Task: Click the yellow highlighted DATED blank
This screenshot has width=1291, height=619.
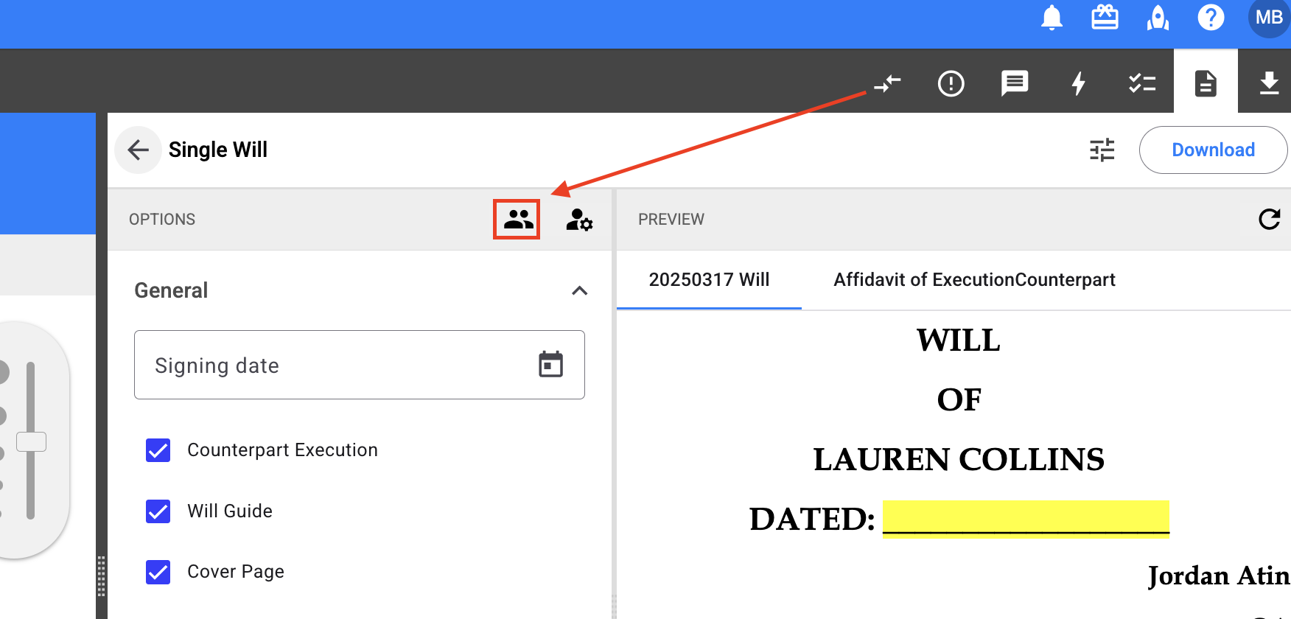Action: point(1026,519)
